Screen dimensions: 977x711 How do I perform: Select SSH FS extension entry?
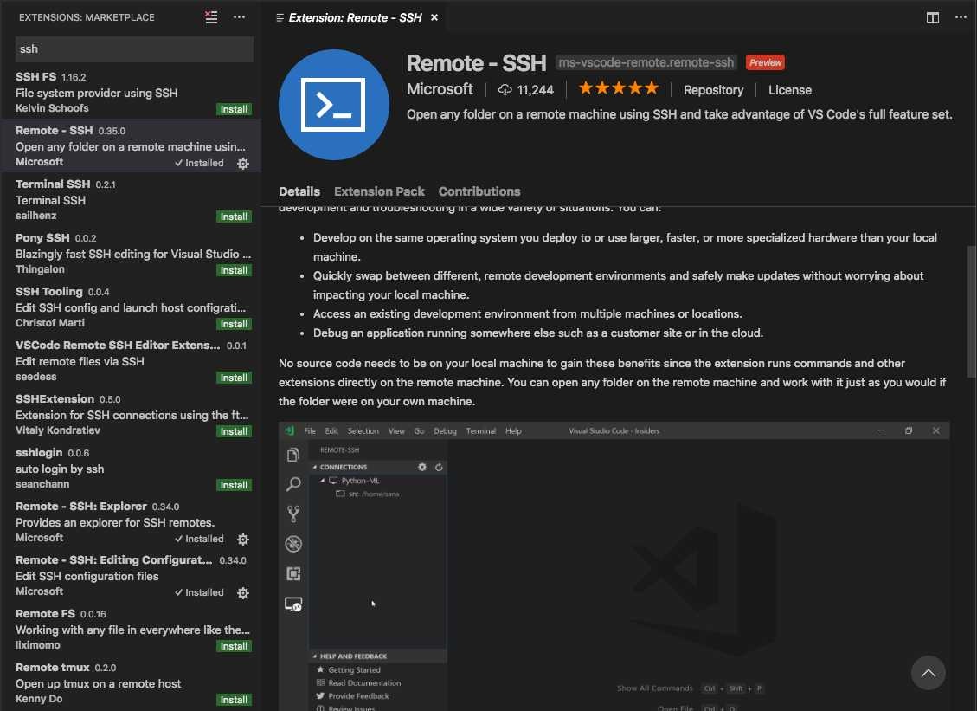point(131,92)
